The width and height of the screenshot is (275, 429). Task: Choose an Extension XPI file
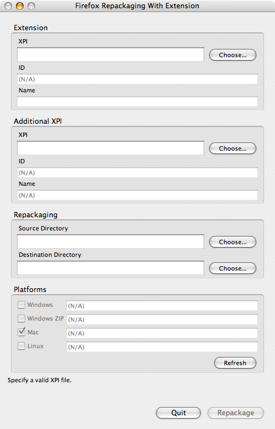(x=233, y=55)
